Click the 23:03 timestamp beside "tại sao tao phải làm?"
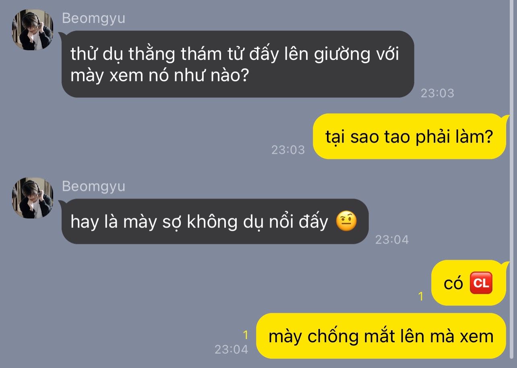 pos(288,150)
